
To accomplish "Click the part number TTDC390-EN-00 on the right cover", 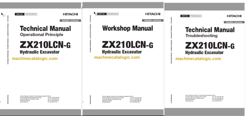I will point(196,16).
